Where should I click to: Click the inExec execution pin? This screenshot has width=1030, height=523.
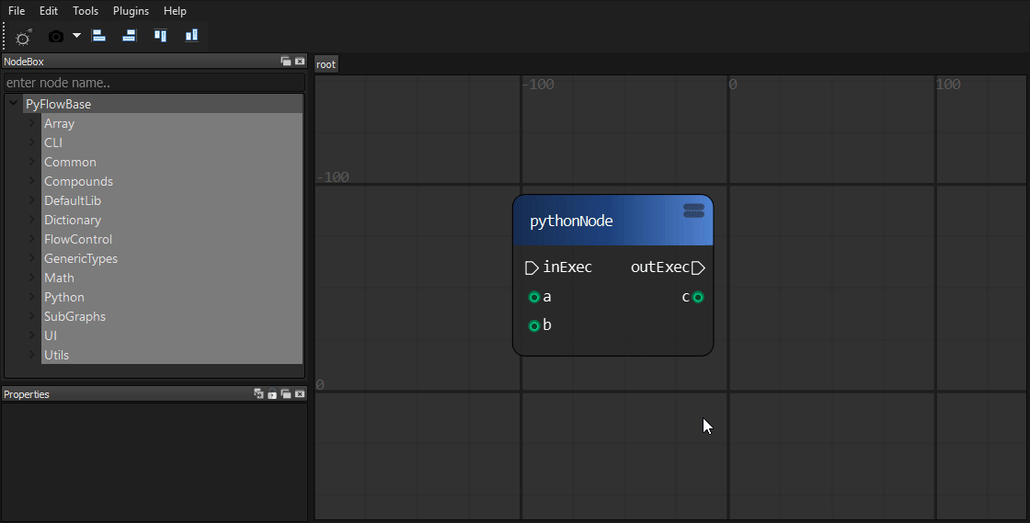point(532,267)
